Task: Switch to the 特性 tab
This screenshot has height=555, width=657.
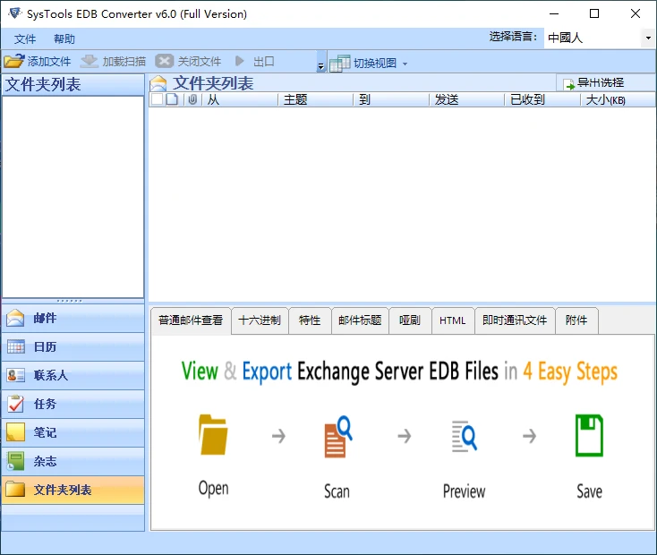Action: click(310, 320)
